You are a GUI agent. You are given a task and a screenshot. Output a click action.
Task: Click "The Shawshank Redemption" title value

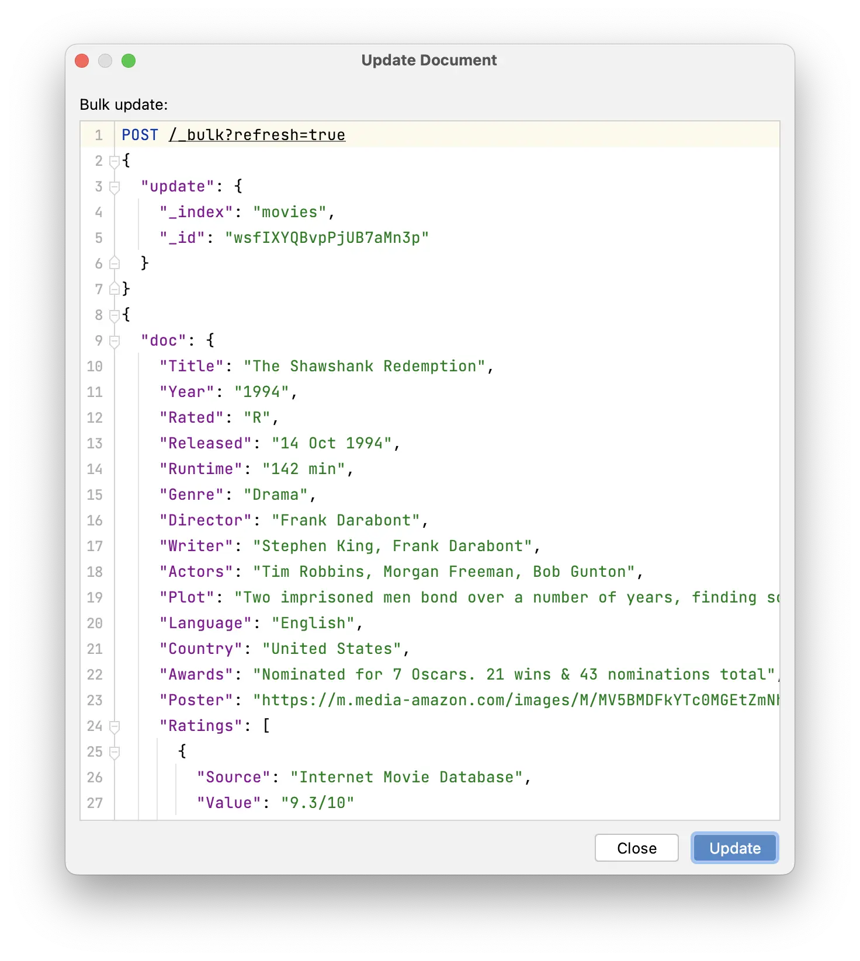365,366
